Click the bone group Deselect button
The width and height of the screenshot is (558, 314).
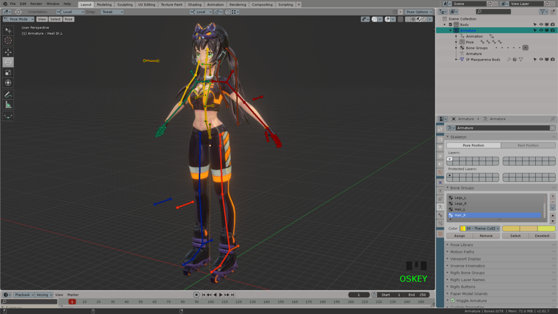542,236
